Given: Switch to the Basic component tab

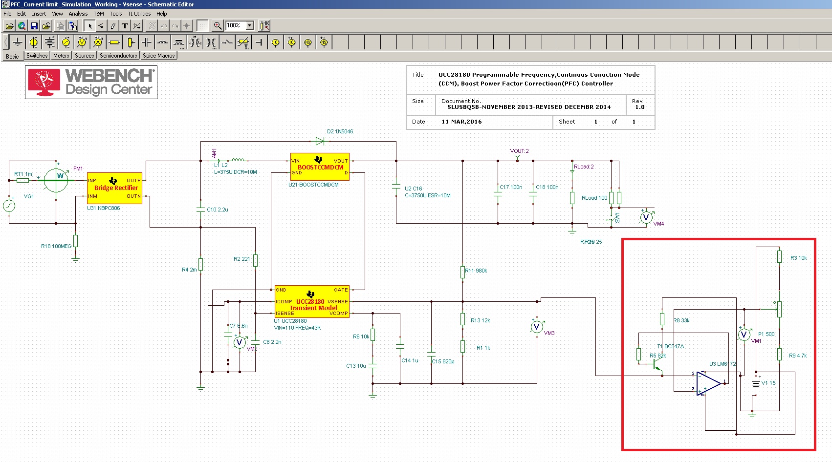Looking at the screenshot, I should 12,56.
